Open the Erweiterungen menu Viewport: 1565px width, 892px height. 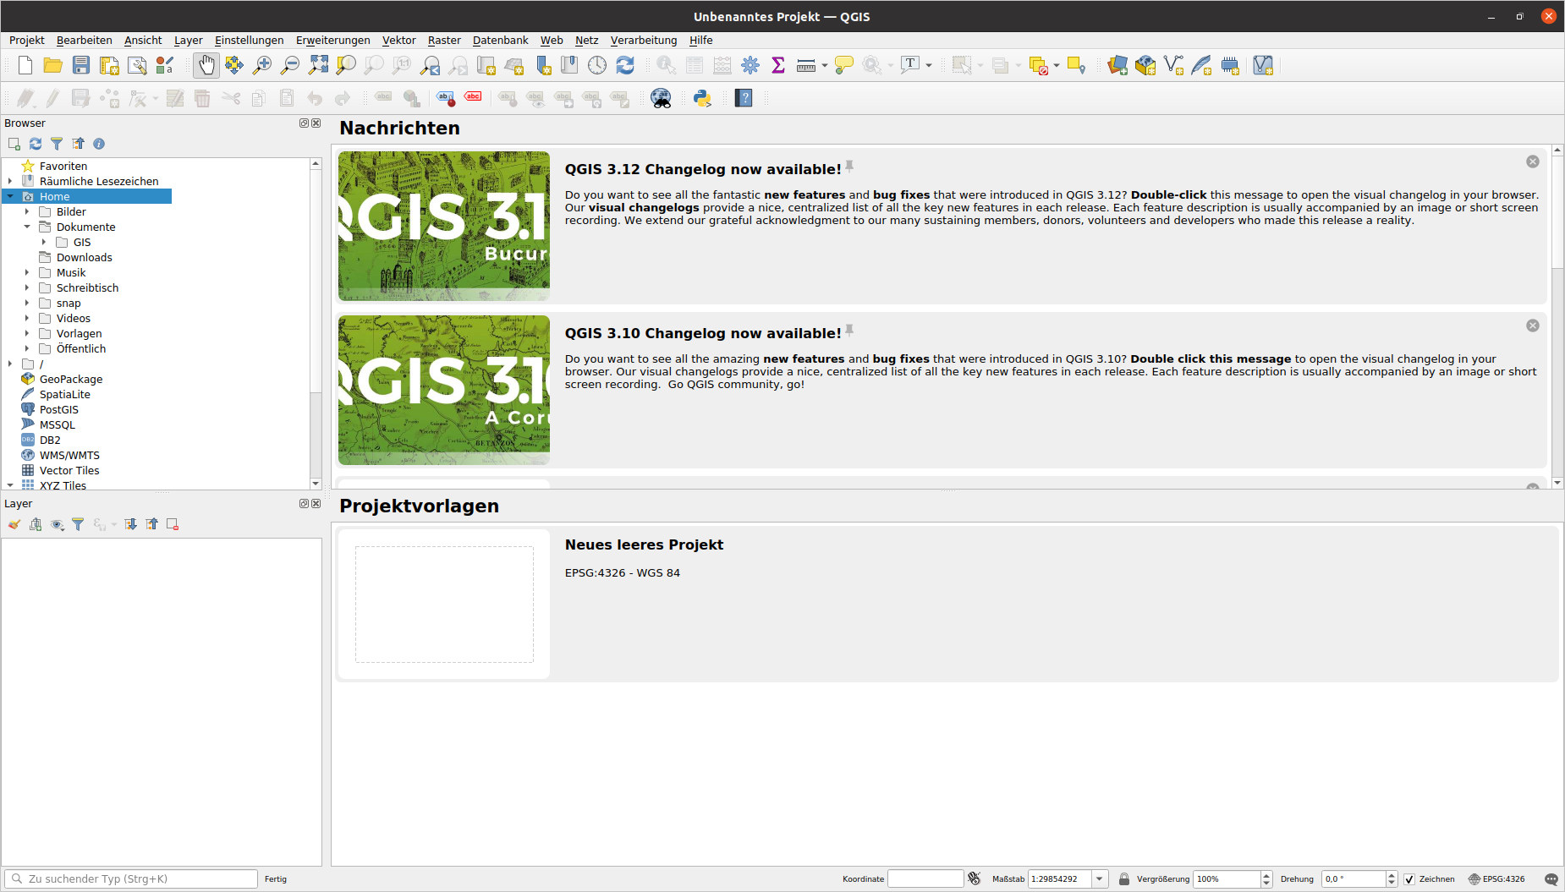(333, 40)
